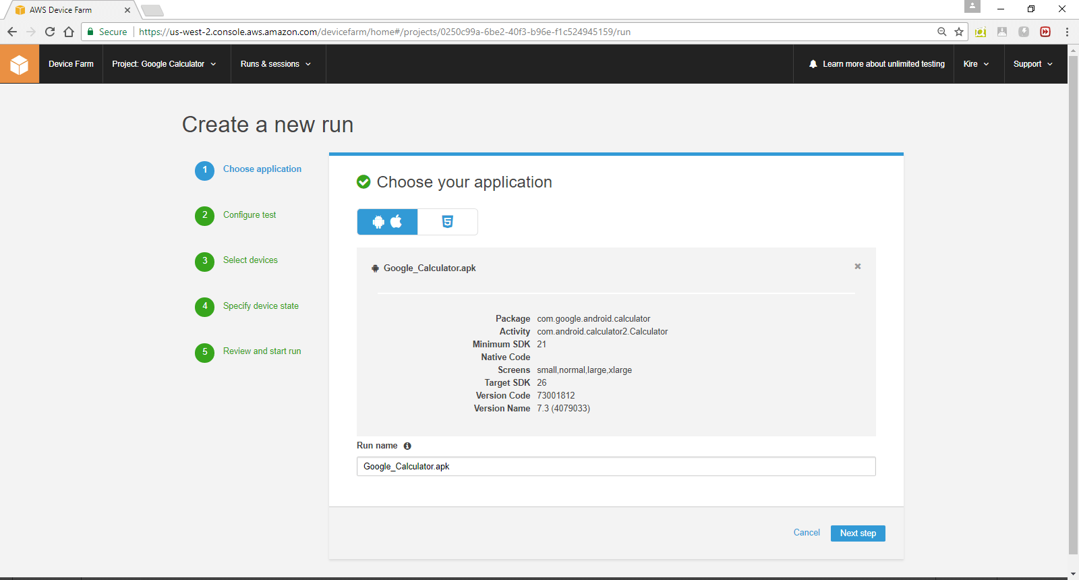Click the Run name info icon
The width and height of the screenshot is (1079, 580).
click(x=407, y=446)
